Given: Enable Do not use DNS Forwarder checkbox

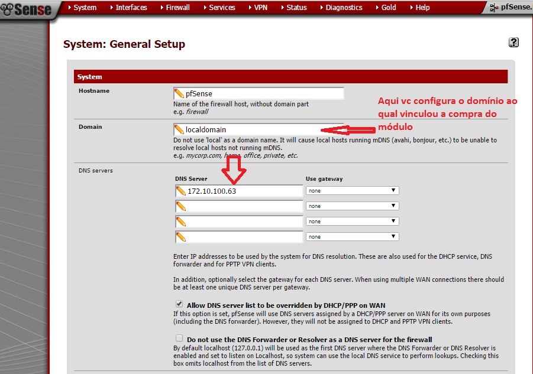Looking at the screenshot, I should click(x=179, y=339).
